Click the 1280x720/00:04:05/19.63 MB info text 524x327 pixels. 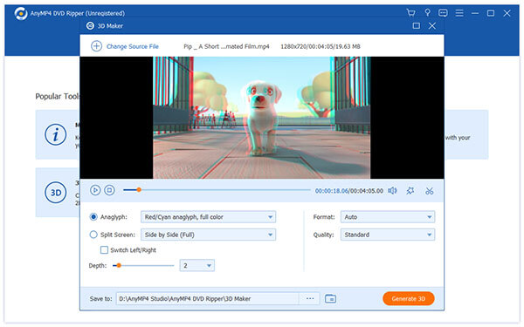point(321,46)
